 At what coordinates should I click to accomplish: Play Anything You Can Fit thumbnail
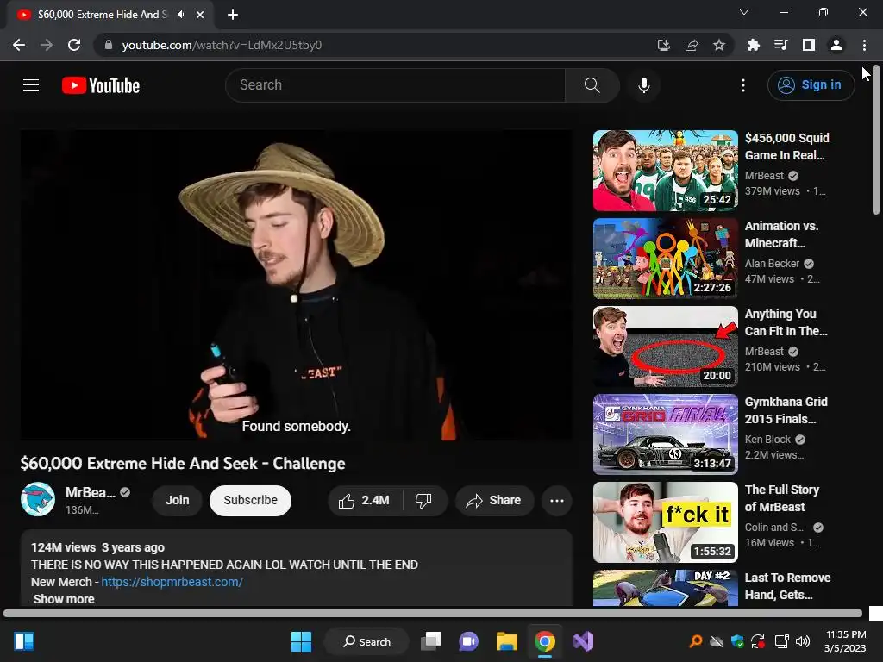tap(665, 347)
